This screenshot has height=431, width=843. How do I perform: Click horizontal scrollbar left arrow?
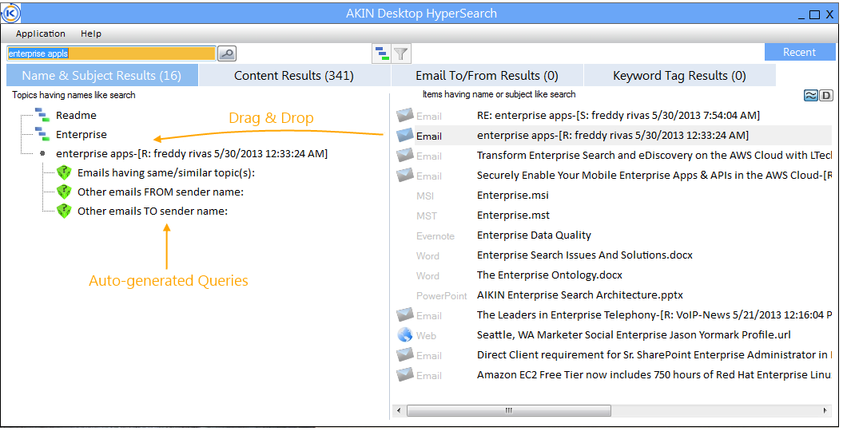[399, 410]
